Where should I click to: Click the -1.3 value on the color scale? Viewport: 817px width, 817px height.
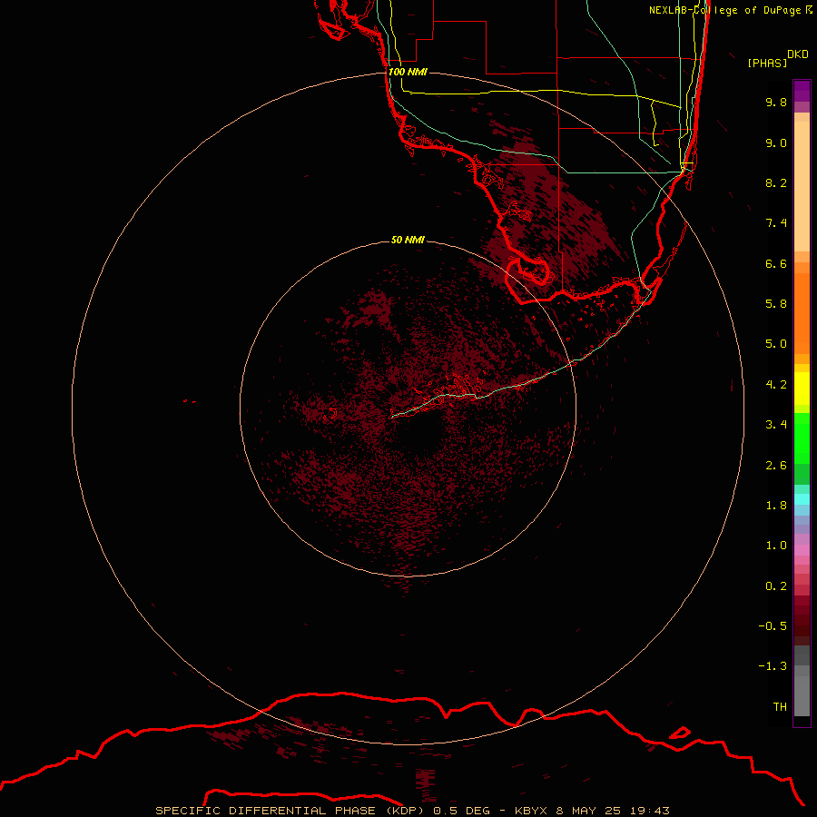tap(773, 666)
